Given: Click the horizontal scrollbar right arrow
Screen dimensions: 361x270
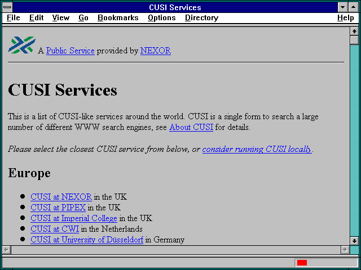Looking at the screenshot, I should [x=345, y=250].
